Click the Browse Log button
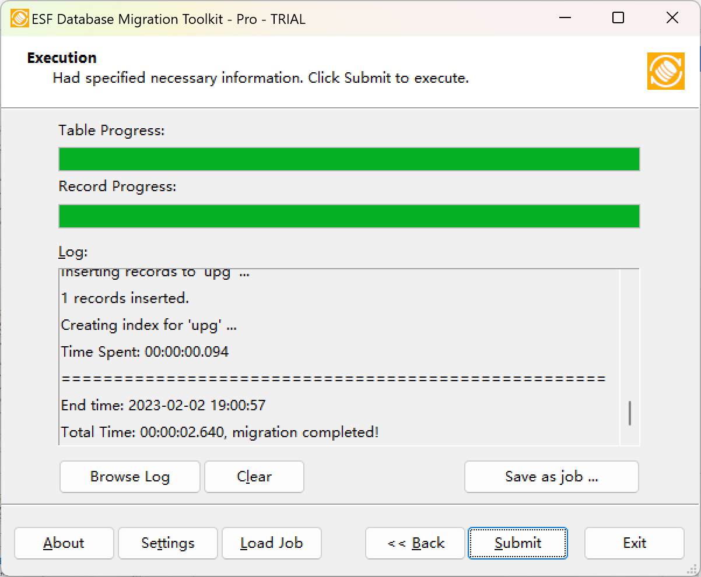 pos(129,476)
